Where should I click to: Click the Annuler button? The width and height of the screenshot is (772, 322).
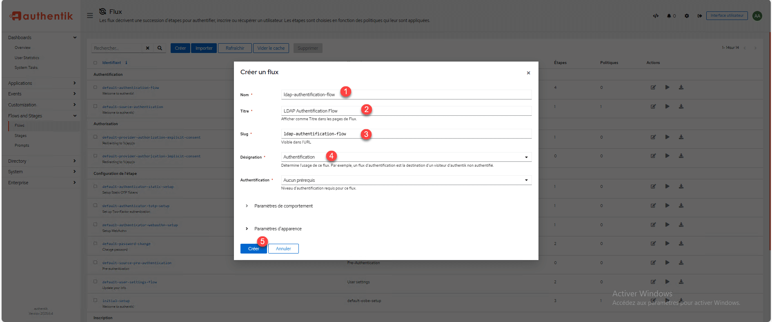283,249
